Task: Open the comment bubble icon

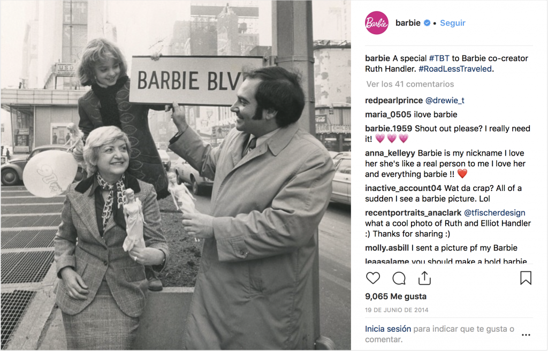Action: click(x=399, y=278)
